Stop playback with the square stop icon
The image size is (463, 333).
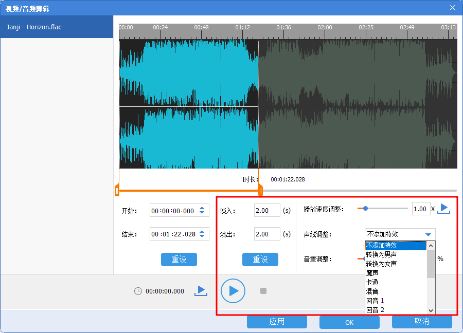263,291
